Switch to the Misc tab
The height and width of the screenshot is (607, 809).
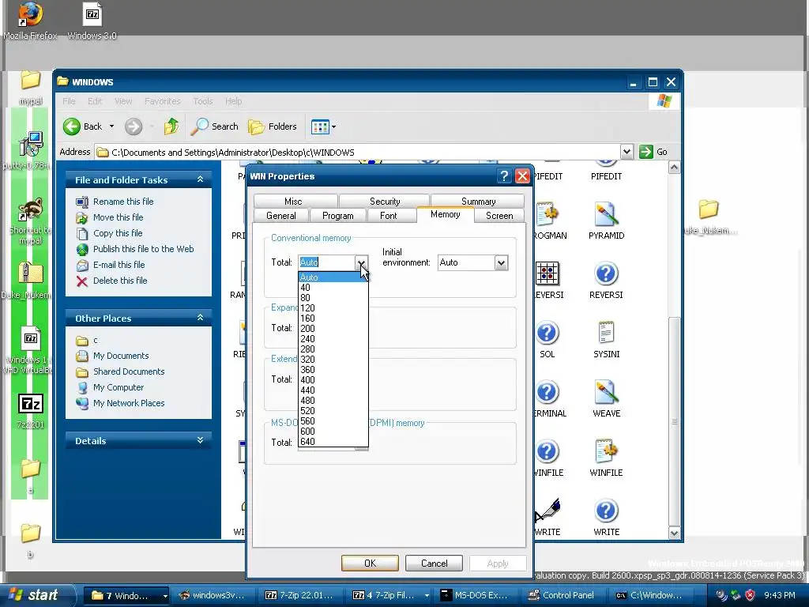(x=293, y=202)
